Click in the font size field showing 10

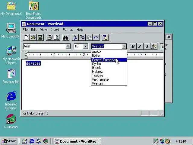(78, 47)
